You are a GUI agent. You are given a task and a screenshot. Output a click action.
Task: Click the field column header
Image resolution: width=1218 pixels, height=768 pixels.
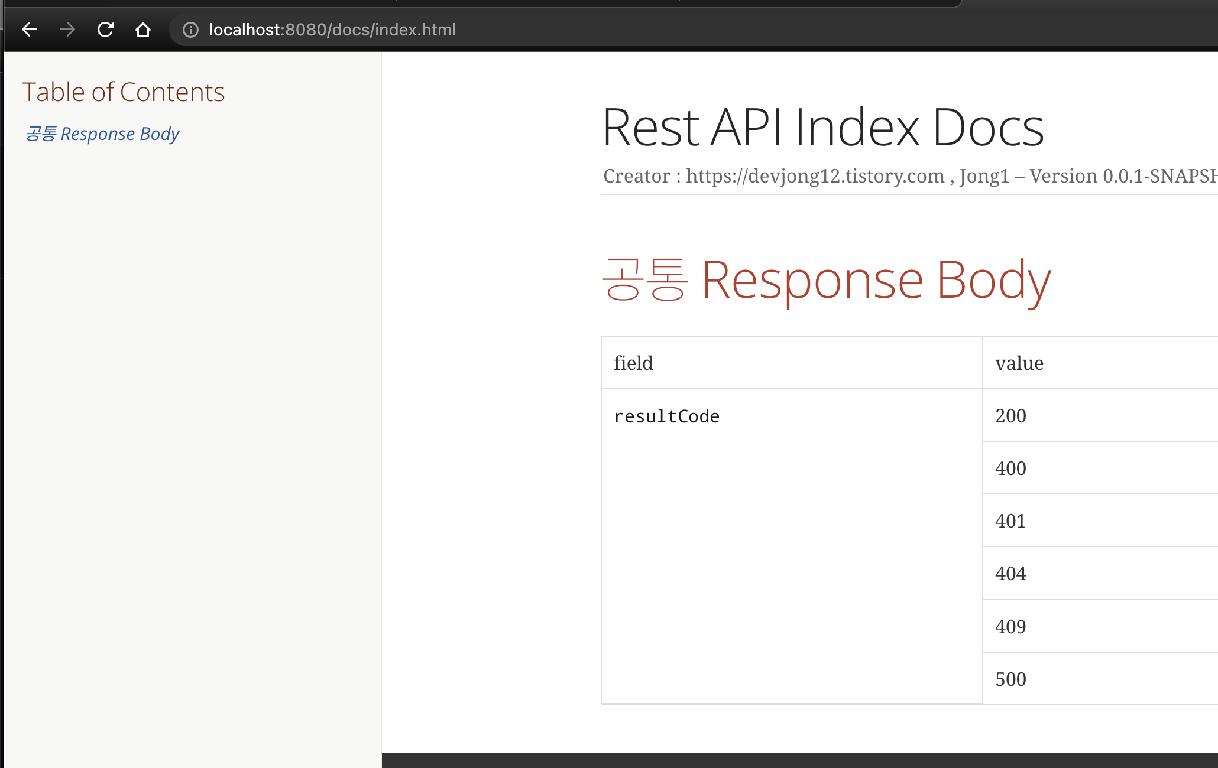(633, 363)
